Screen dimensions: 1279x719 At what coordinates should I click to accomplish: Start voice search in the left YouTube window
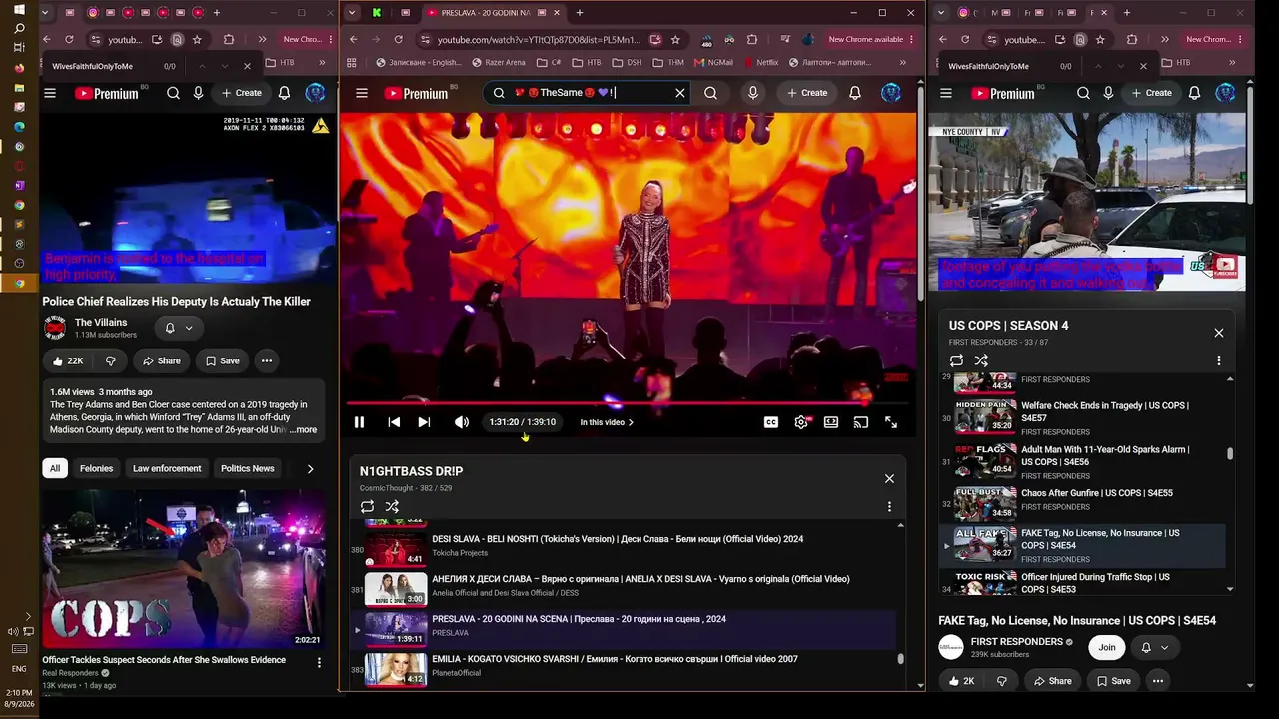pos(198,93)
